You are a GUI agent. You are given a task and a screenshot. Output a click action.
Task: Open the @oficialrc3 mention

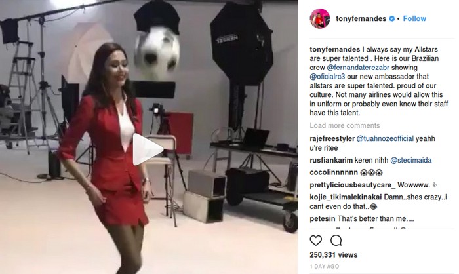click(327, 77)
